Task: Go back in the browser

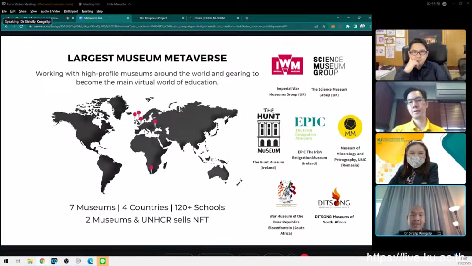Action: tap(6, 26)
